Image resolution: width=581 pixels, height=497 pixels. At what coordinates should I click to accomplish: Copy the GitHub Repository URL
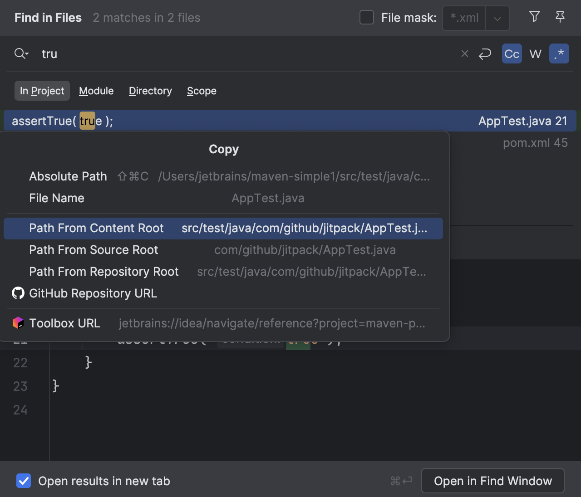pos(93,293)
